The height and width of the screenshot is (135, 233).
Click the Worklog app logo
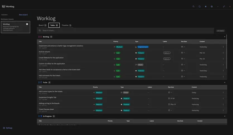coord(4,6)
